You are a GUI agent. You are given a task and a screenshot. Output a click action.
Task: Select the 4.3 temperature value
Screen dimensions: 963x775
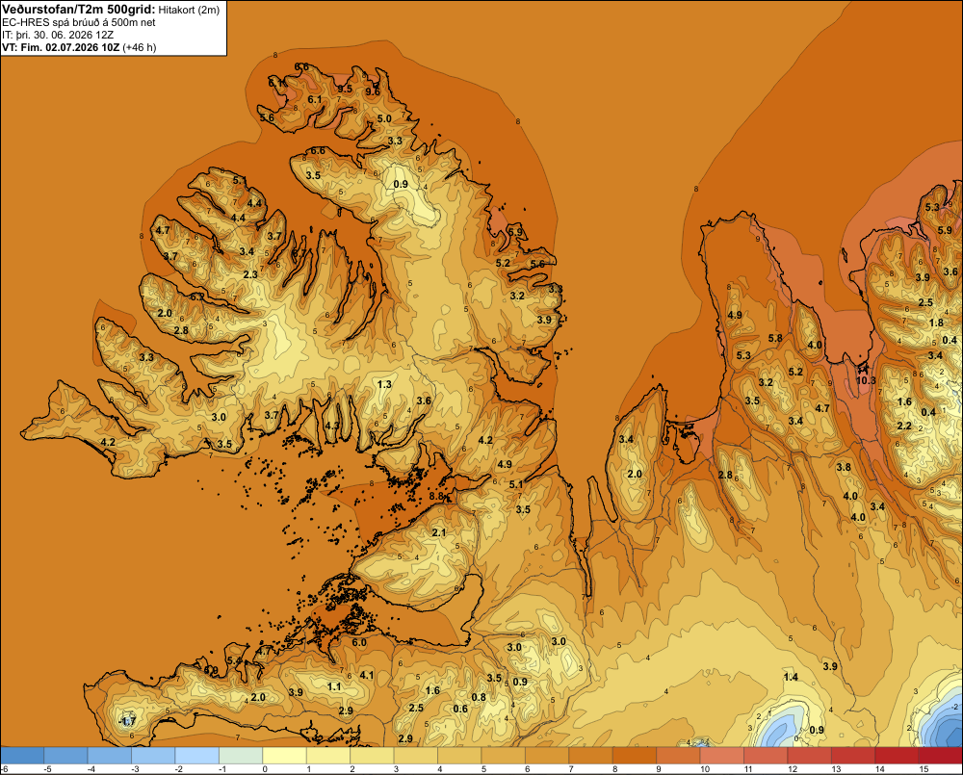[x=332, y=425]
